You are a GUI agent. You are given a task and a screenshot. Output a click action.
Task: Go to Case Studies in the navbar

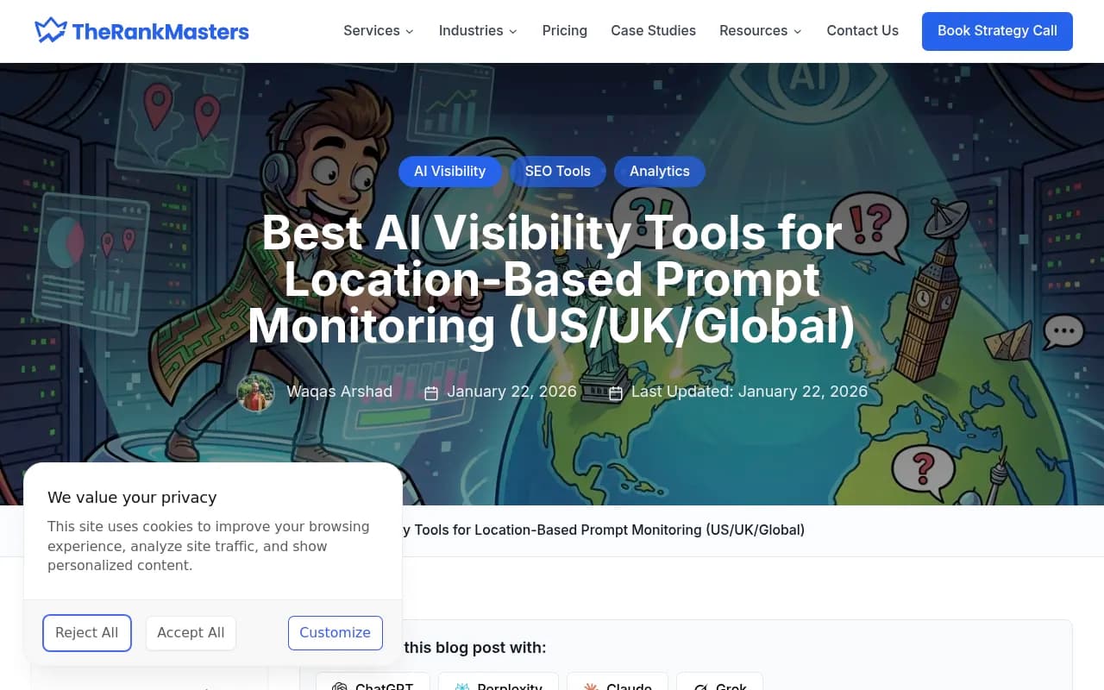[x=653, y=30]
